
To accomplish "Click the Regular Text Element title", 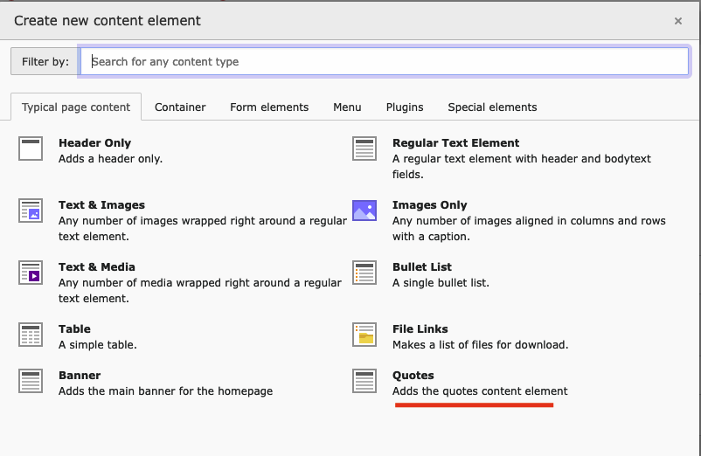I will coord(455,143).
